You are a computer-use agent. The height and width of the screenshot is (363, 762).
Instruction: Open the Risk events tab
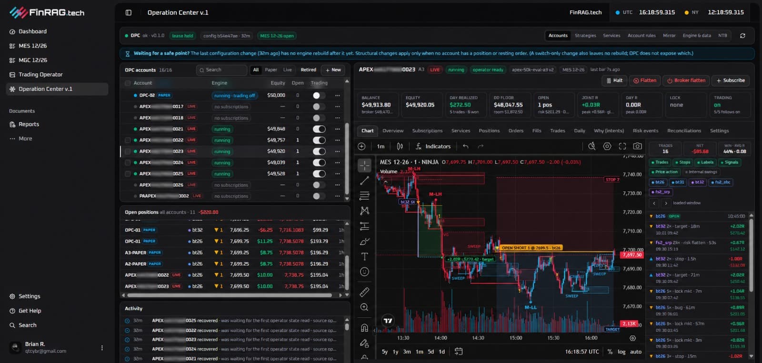[x=645, y=131]
